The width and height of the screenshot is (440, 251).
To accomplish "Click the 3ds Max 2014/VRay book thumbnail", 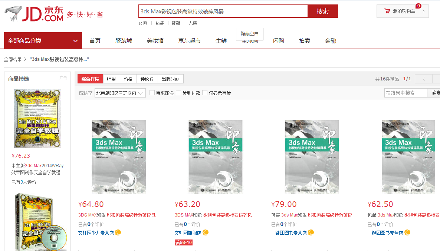I will click(37, 119).
